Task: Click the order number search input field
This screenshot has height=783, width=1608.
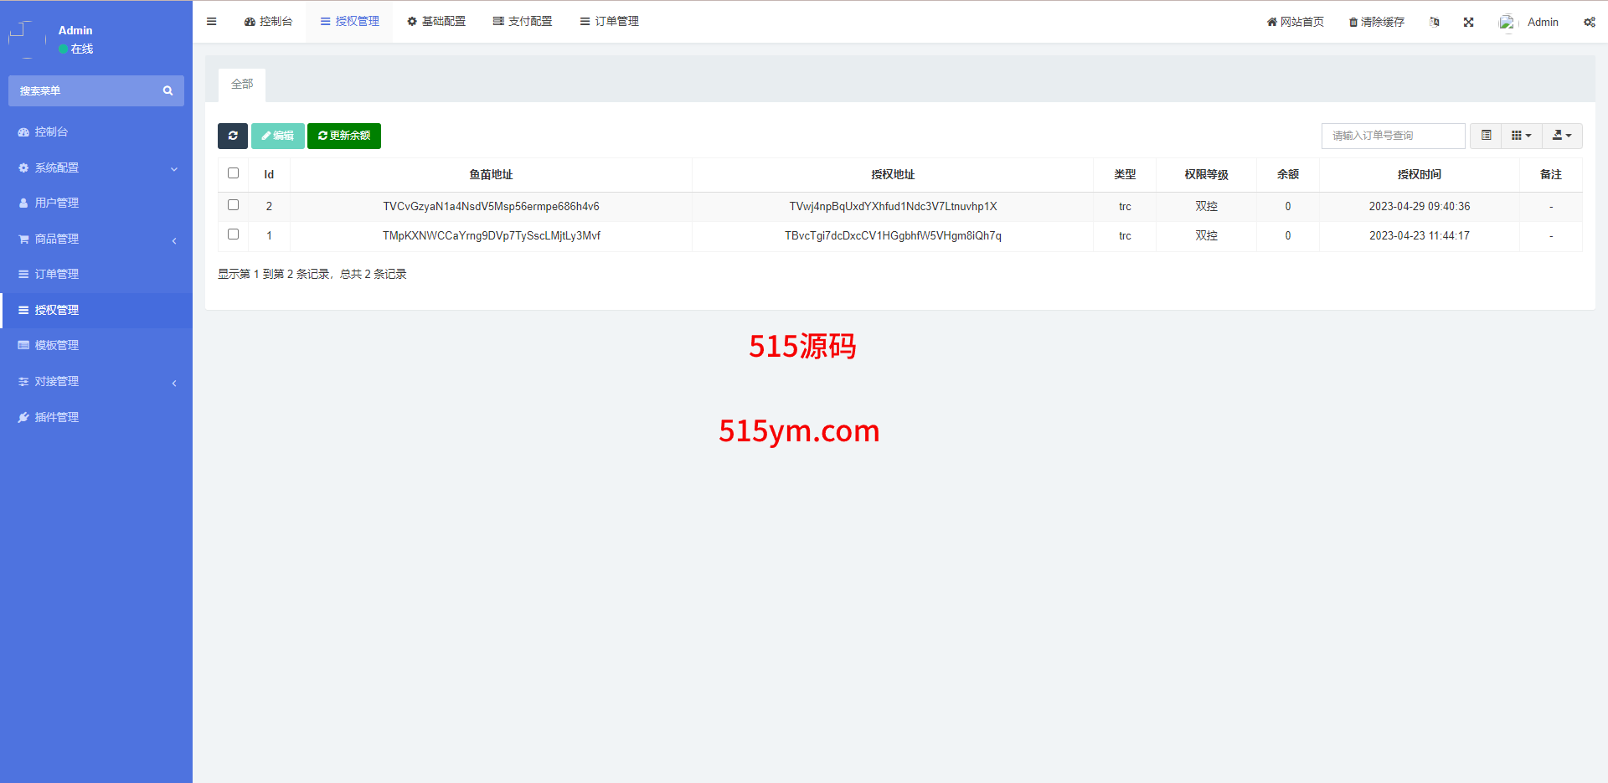Action: tap(1393, 136)
